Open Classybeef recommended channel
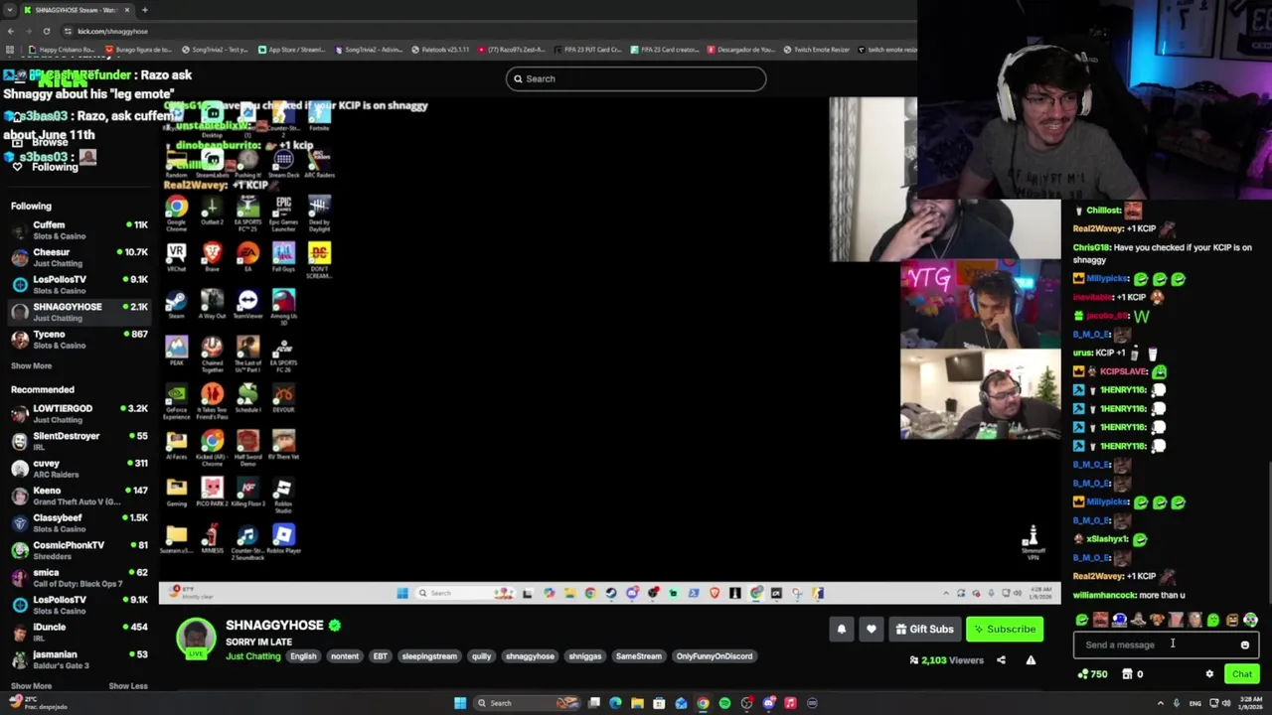Image resolution: width=1272 pixels, height=715 pixels. (79, 523)
